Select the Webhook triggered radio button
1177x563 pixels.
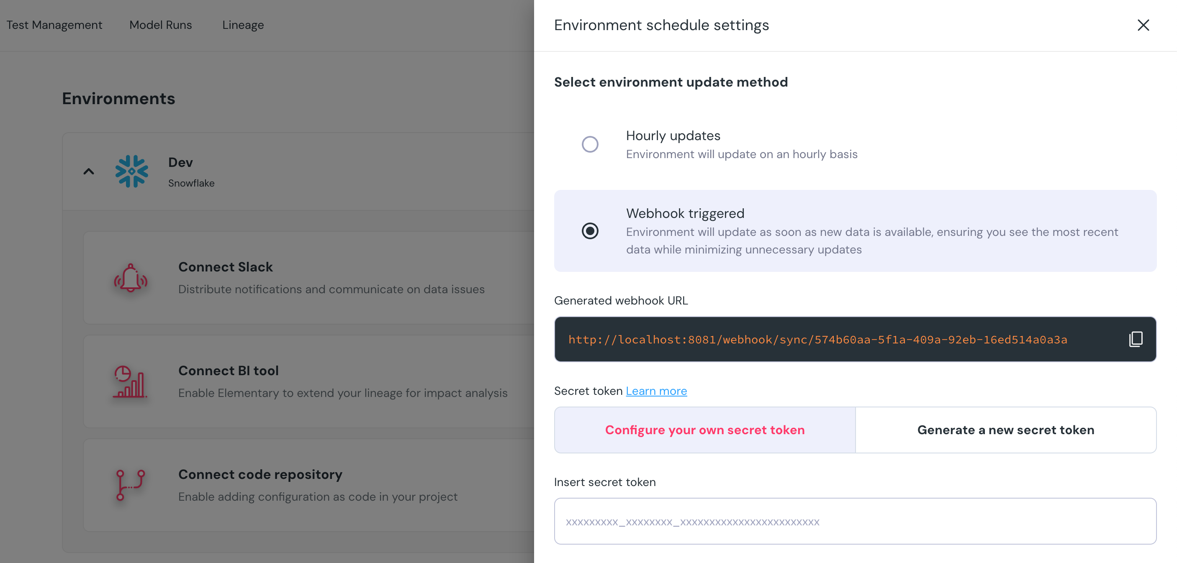point(590,231)
